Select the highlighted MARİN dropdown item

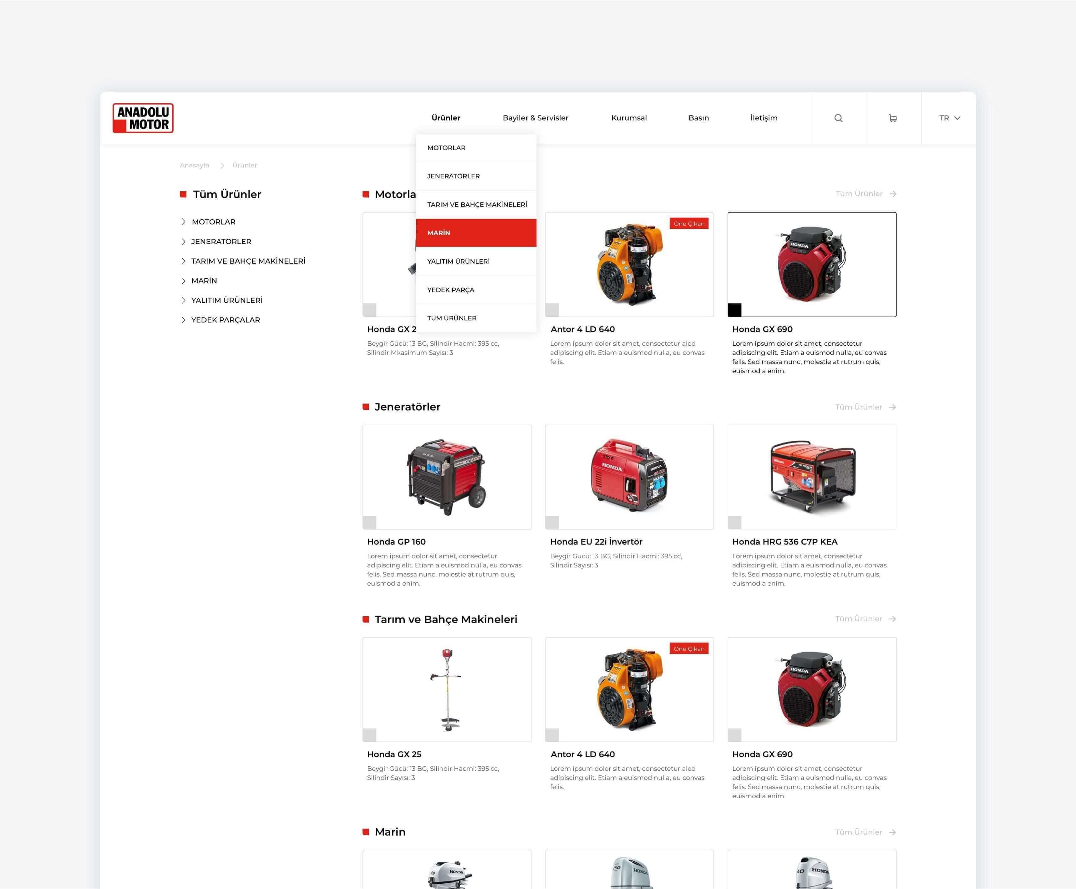[476, 233]
